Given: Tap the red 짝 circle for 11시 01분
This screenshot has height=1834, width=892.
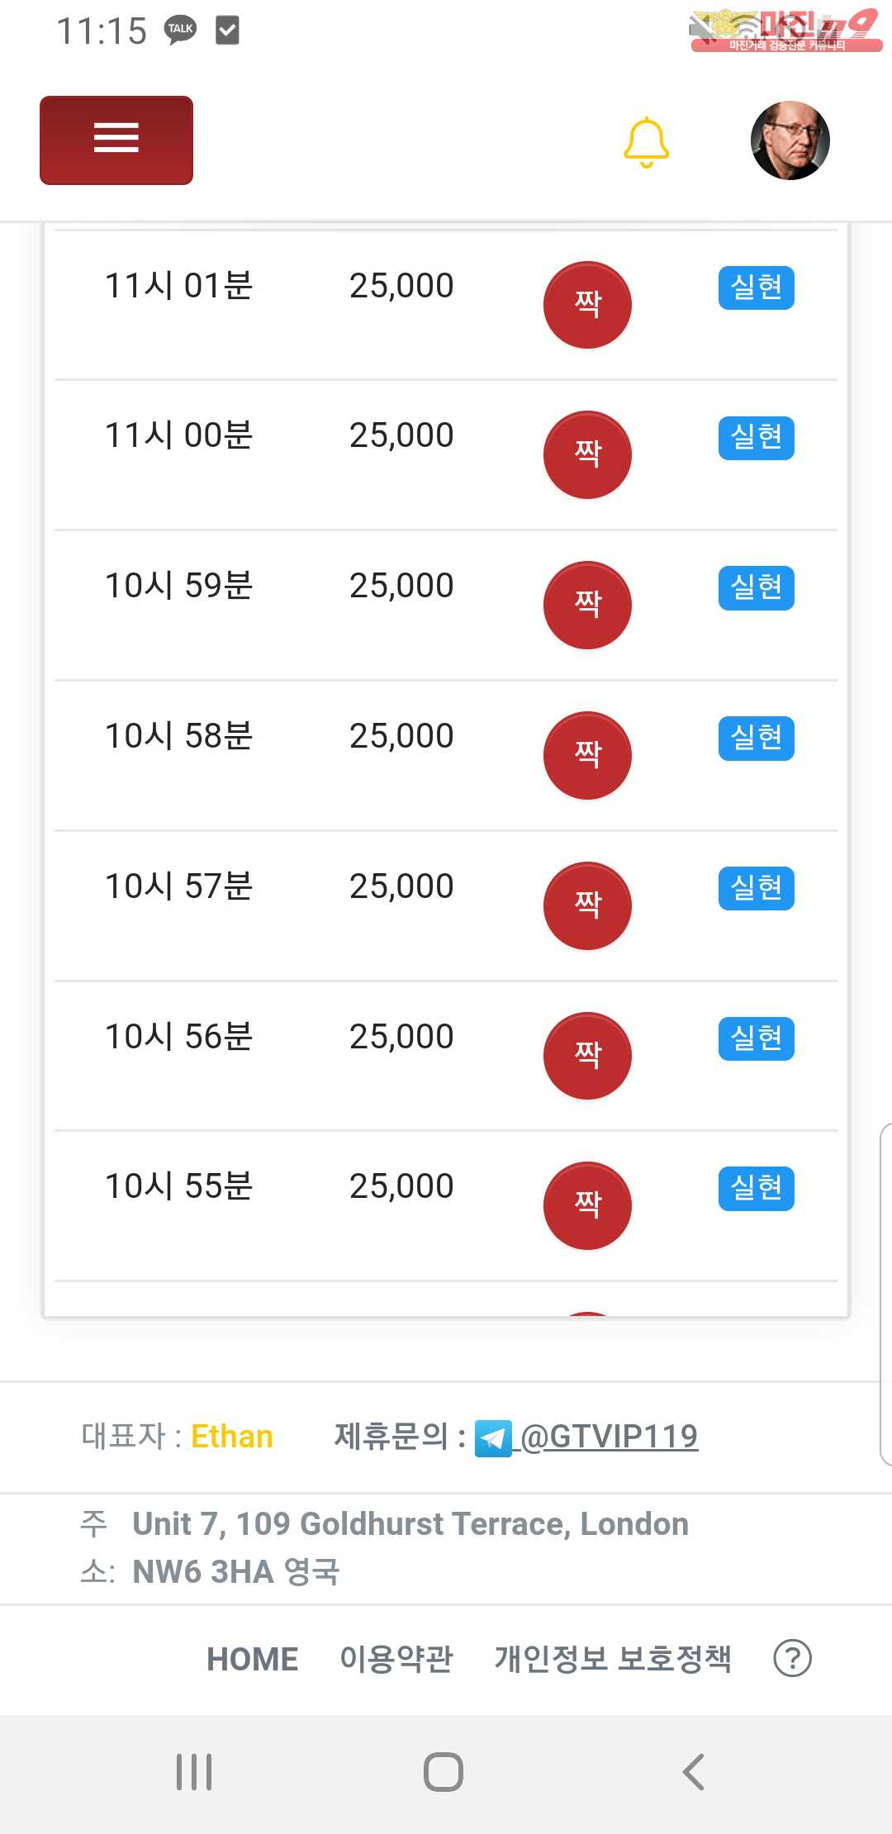Looking at the screenshot, I should coord(587,305).
